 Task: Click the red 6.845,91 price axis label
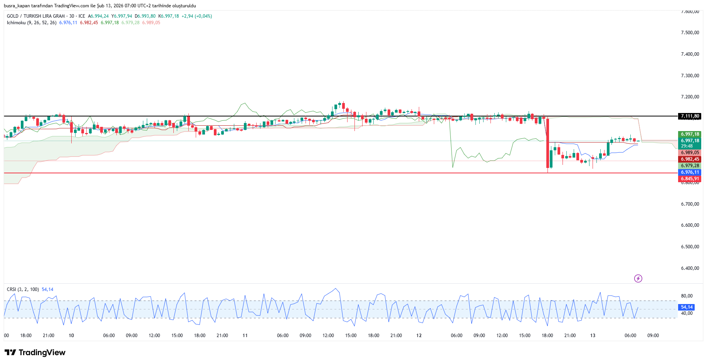690,179
